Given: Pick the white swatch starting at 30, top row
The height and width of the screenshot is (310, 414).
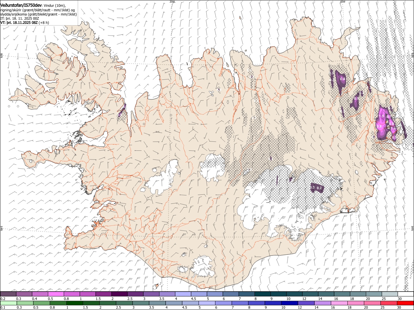Looking at the screenshot, I should tap(406, 294).
